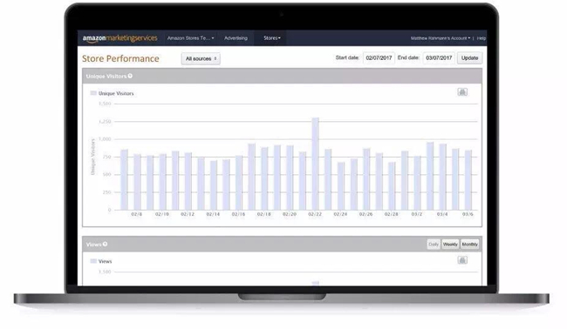Open print icon in Views chart
Viewport: 567px width, 329px height.
click(x=462, y=260)
